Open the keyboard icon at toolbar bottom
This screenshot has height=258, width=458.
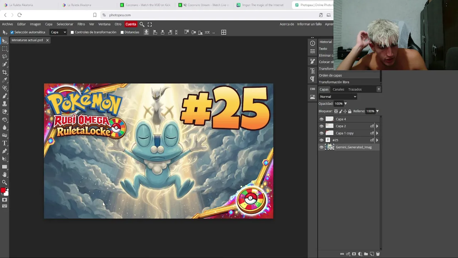[x=5, y=206]
